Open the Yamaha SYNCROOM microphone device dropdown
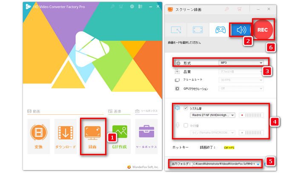 212,133
